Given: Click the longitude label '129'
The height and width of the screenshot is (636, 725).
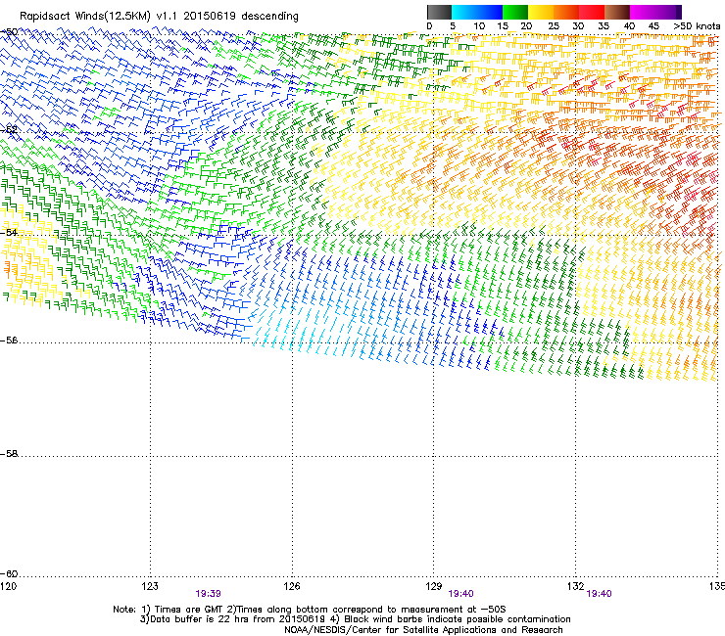Looking at the screenshot, I should tap(434, 586).
